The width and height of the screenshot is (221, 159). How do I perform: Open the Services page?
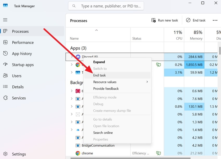point(19,98)
